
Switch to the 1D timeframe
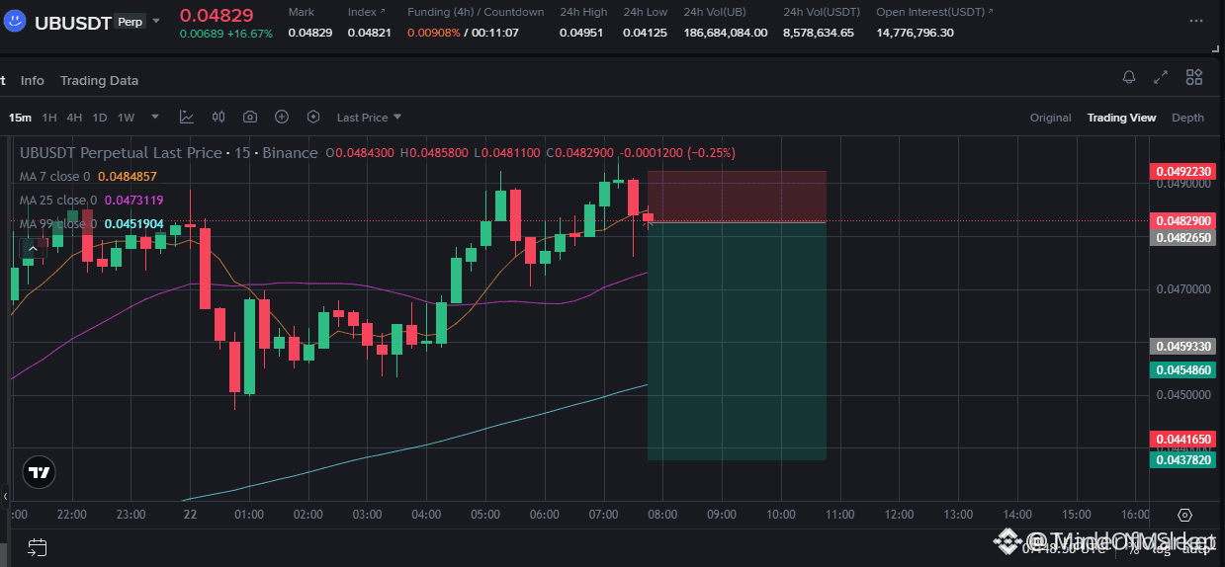(x=100, y=118)
